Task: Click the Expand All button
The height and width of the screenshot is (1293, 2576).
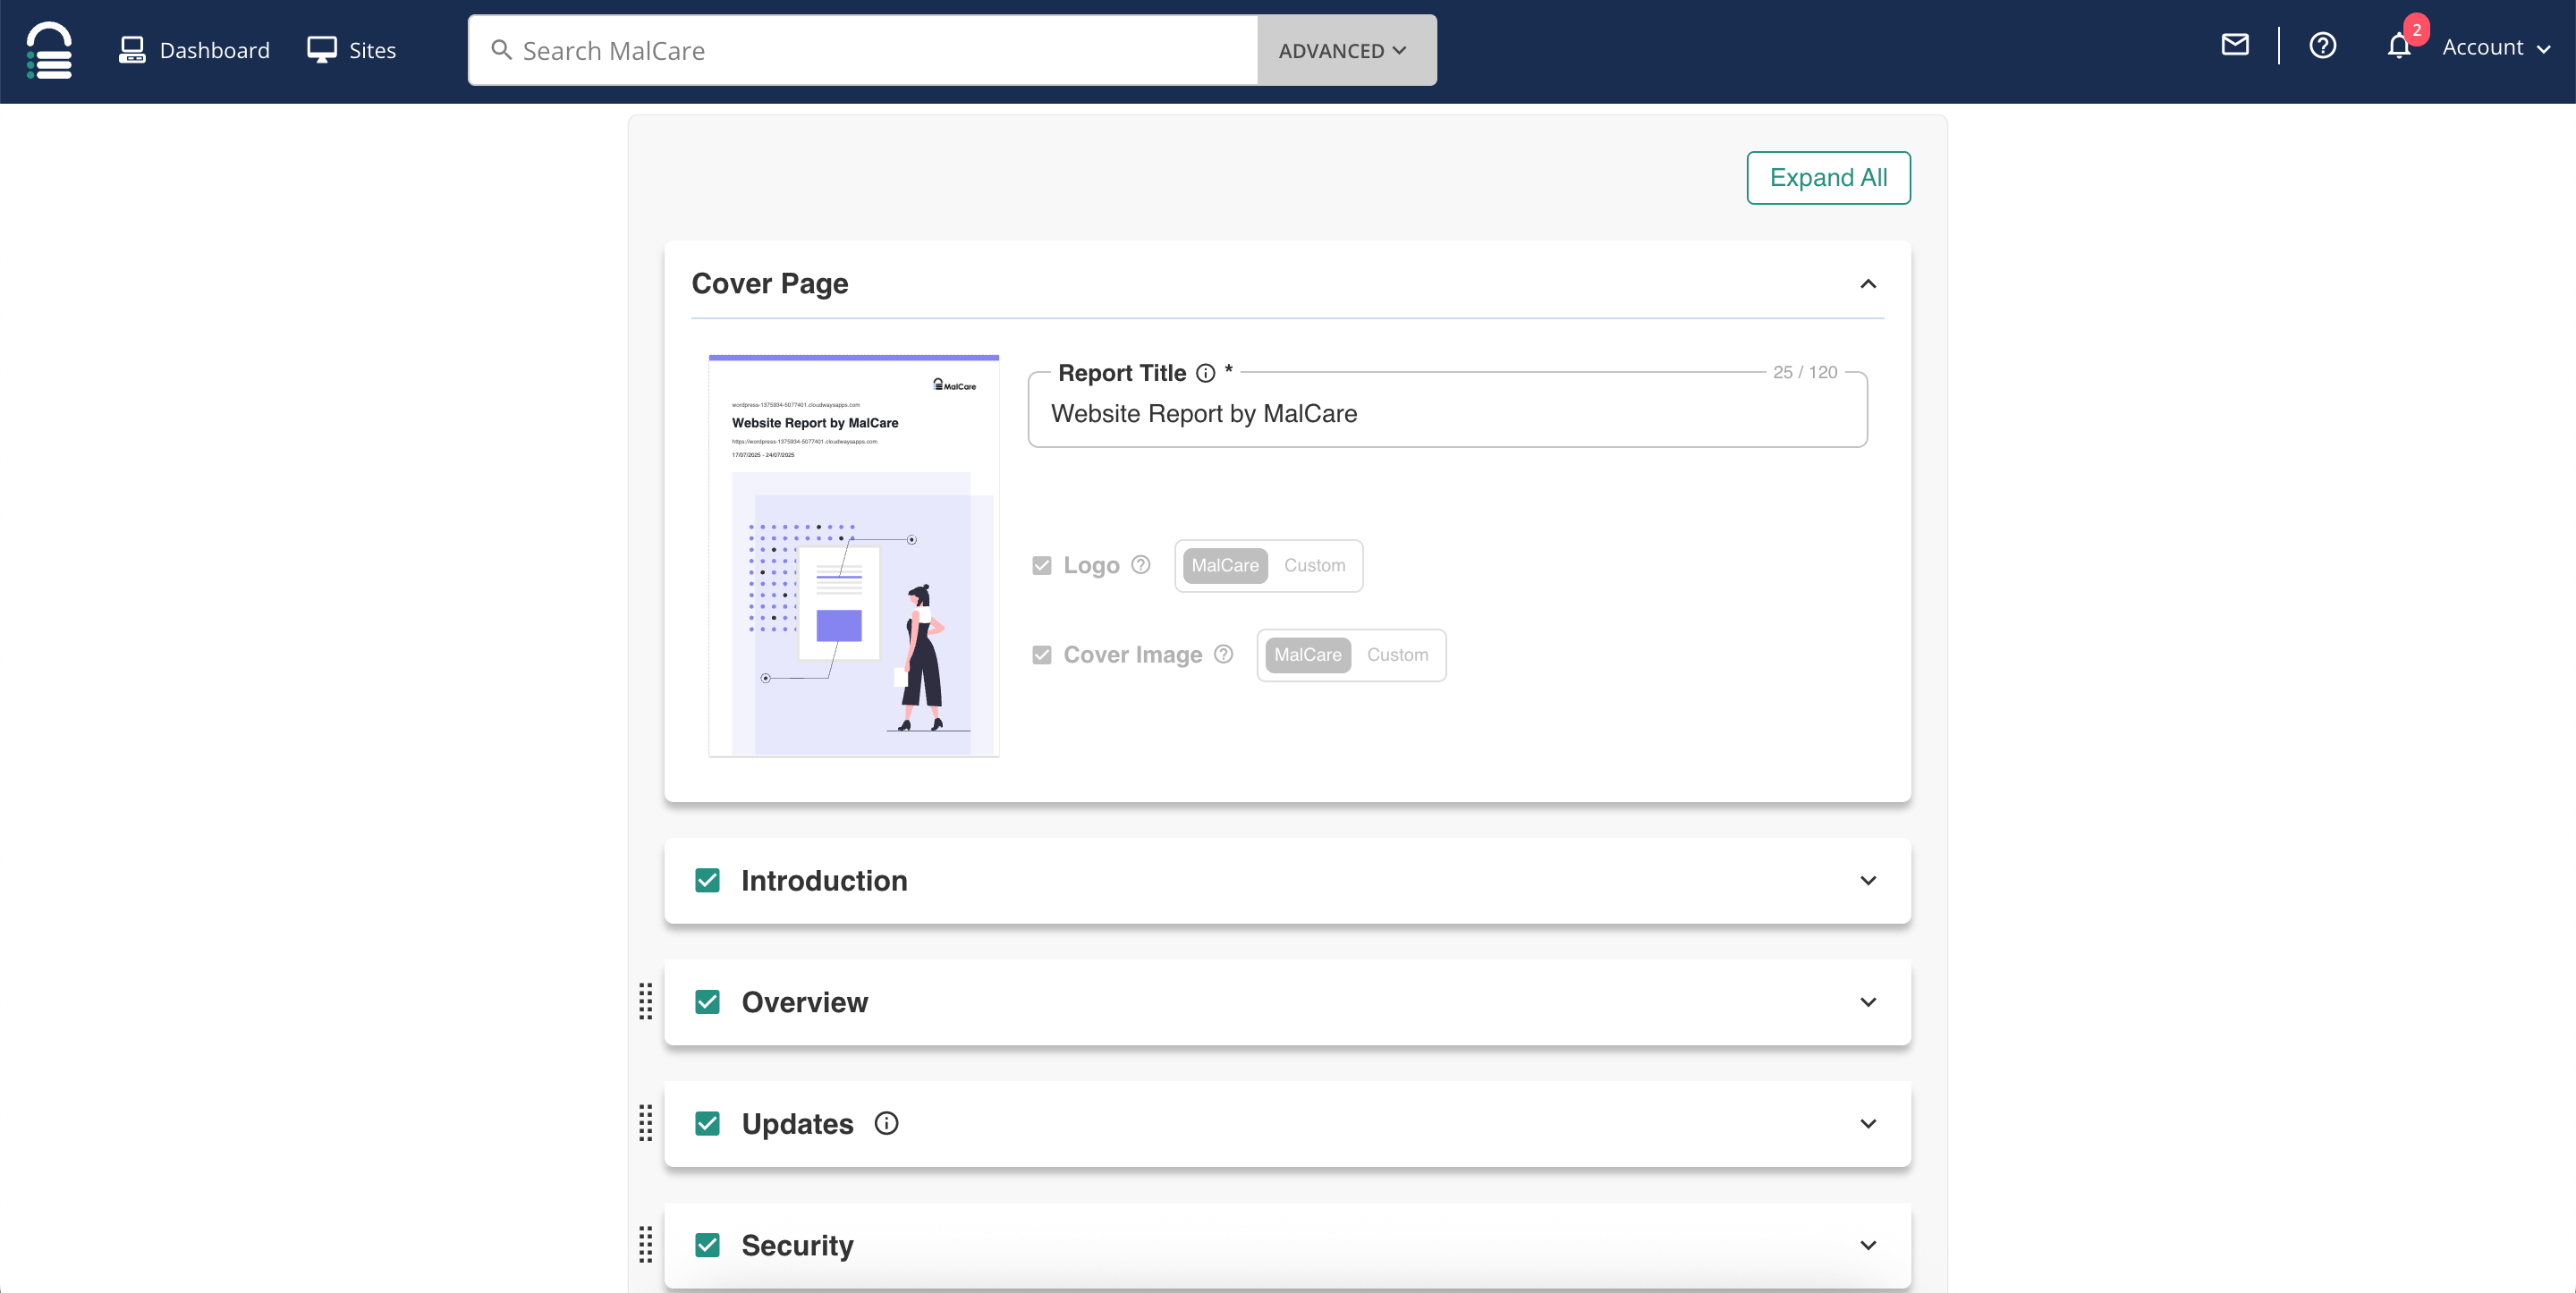Action: [1827, 178]
